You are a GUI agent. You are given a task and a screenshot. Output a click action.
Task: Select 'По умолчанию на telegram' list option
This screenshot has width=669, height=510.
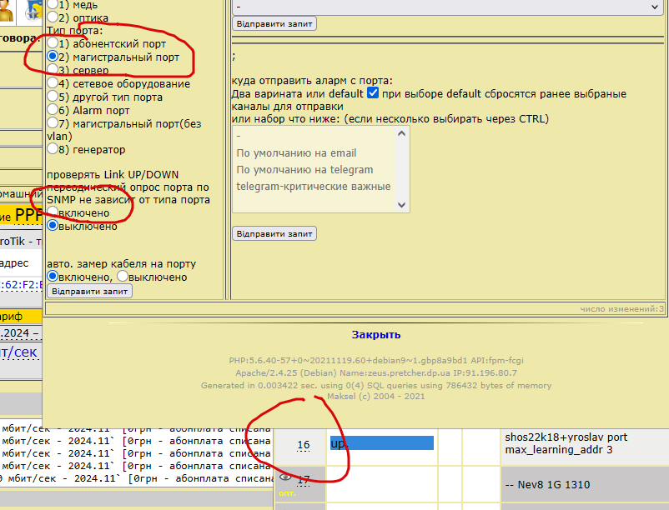click(314, 169)
